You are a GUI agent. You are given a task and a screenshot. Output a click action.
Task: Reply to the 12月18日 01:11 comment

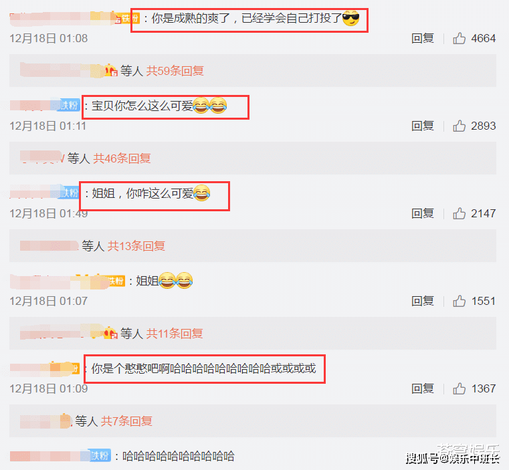tap(423, 126)
